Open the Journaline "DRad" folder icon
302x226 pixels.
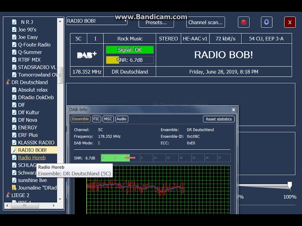(14, 187)
